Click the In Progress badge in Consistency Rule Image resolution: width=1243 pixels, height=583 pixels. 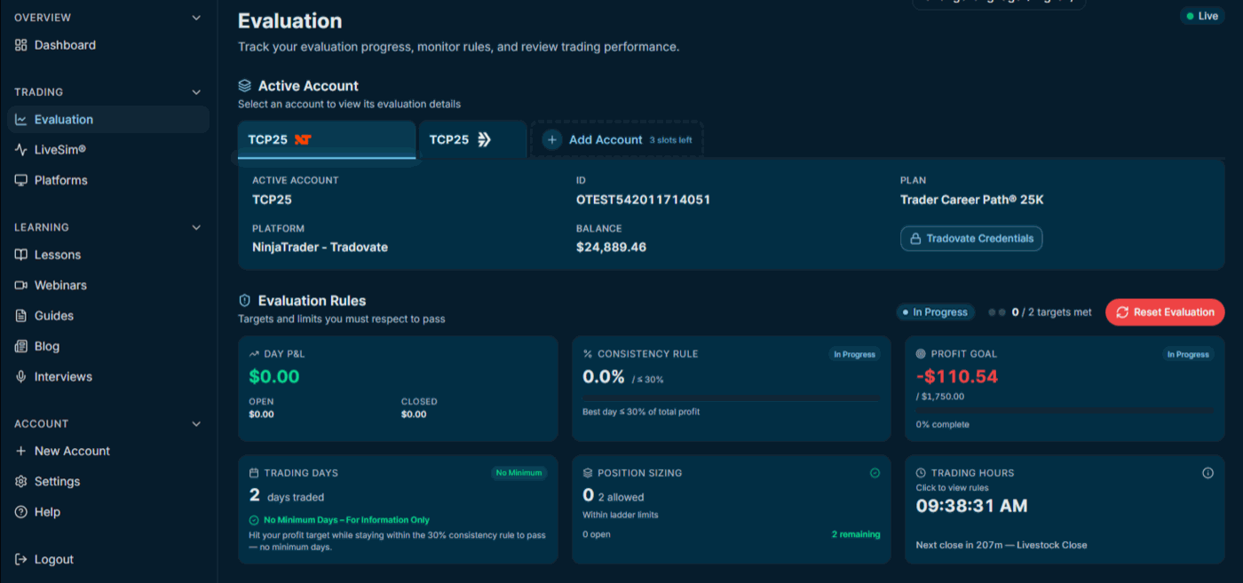point(854,354)
